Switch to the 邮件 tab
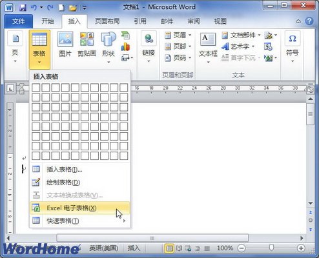The height and width of the screenshot is (258, 319). (x=167, y=21)
